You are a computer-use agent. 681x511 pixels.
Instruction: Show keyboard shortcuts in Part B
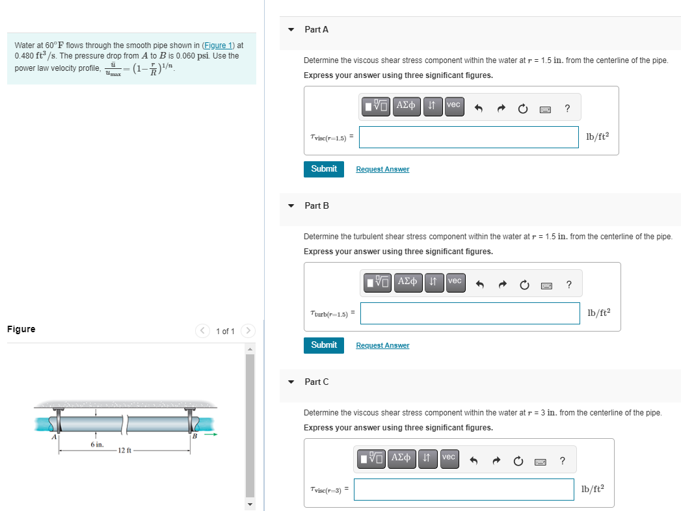click(547, 285)
